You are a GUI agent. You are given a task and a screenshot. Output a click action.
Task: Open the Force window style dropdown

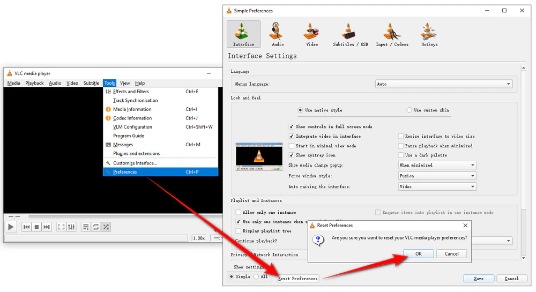(437, 176)
